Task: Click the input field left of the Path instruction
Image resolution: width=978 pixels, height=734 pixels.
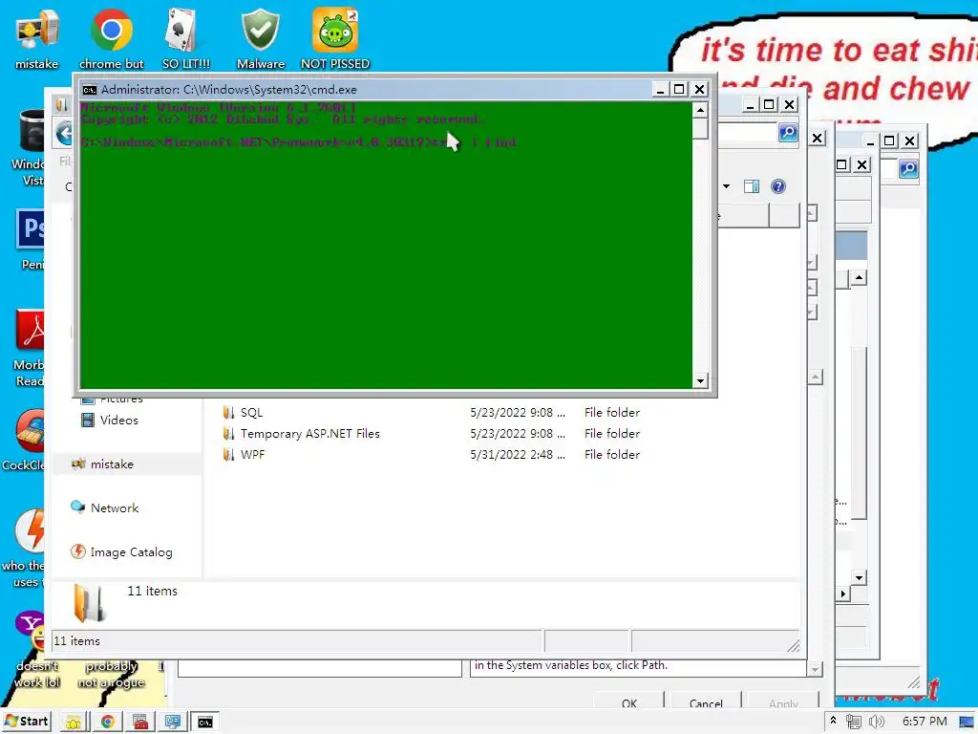Action: (x=319, y=668)
